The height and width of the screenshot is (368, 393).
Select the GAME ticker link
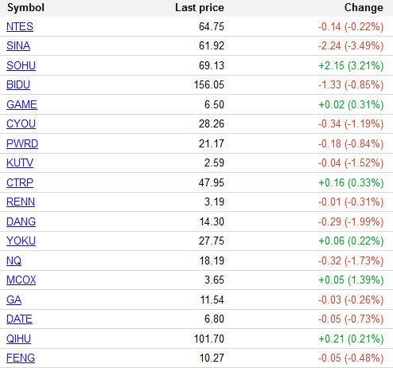21,104
